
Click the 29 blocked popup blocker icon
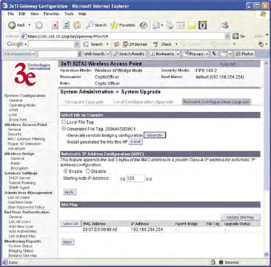(x=135, y=44)
